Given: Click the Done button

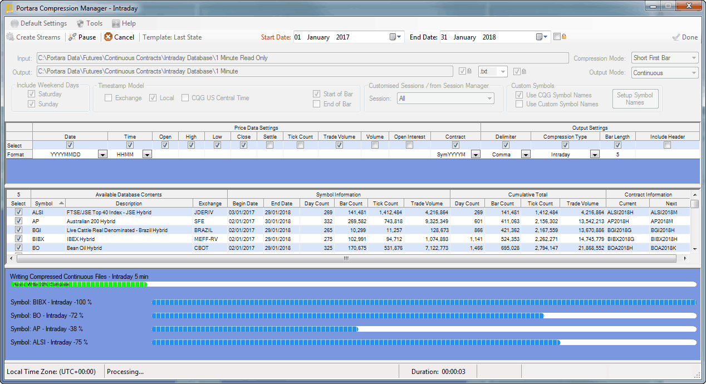Looking at the screenshot, I should pyautogui.click(x=685, y=37).
